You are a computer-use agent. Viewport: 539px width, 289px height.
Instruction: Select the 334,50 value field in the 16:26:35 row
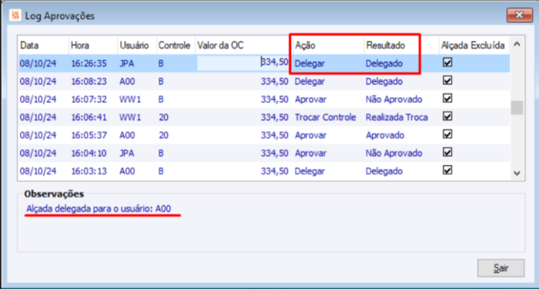coord(243,63)
